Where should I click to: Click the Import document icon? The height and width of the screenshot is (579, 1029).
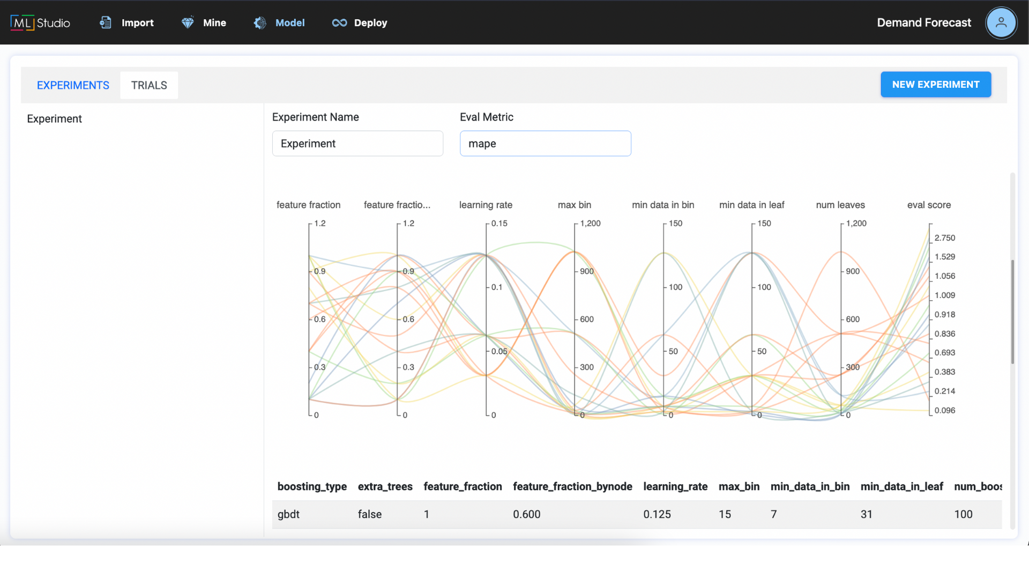click(106, 23)
